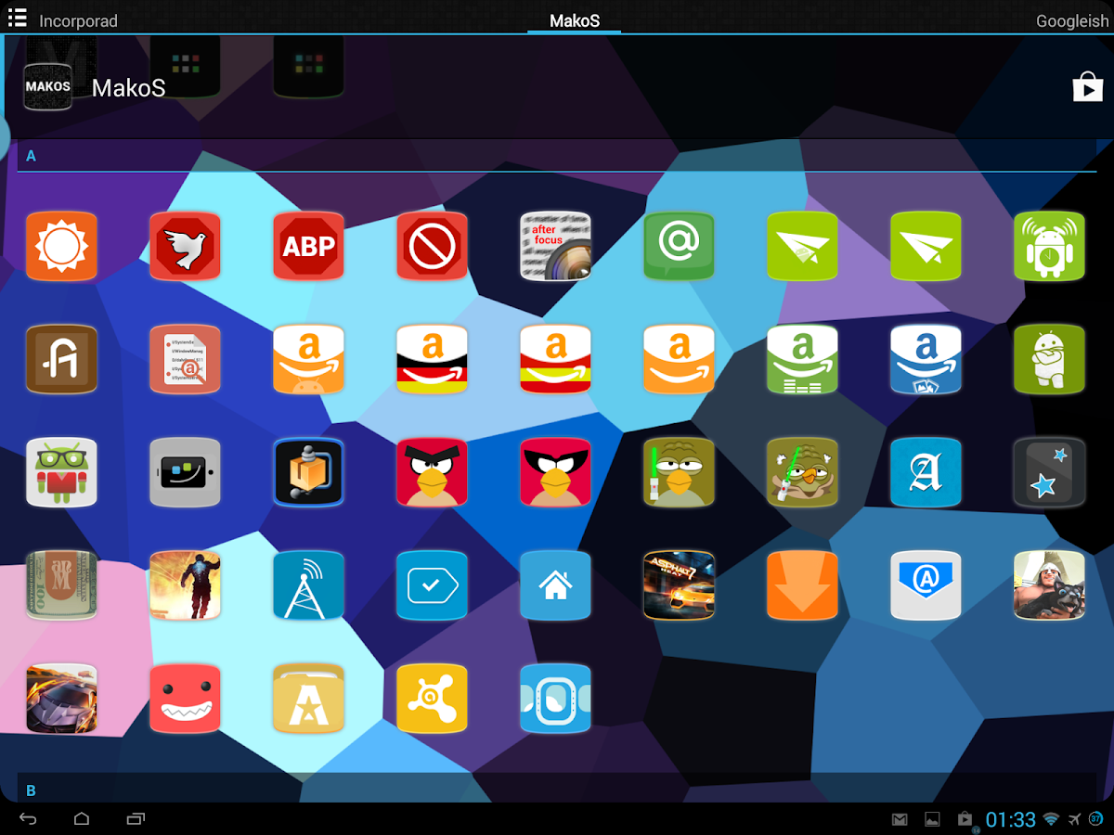This screenshot has width=1114, height=835.
Task: Select the yellow folder star A icon
Action: point(308,699)
